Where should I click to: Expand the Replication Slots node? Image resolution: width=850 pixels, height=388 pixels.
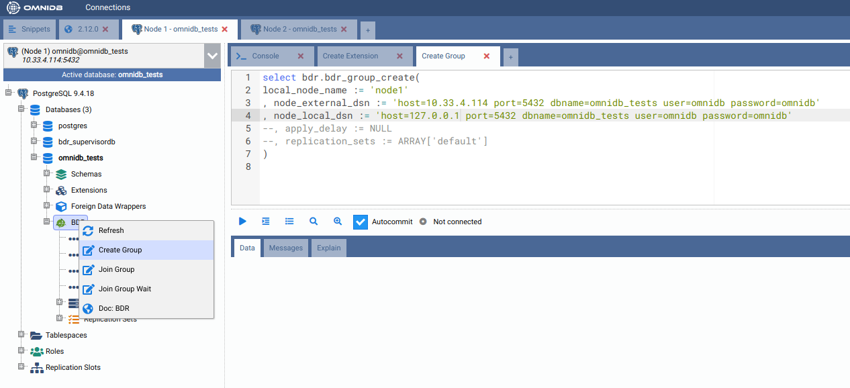click(21, 367)
